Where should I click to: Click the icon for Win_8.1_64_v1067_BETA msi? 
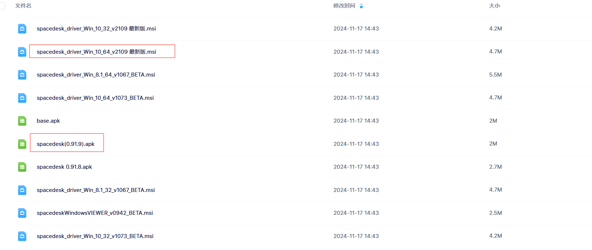22,75
